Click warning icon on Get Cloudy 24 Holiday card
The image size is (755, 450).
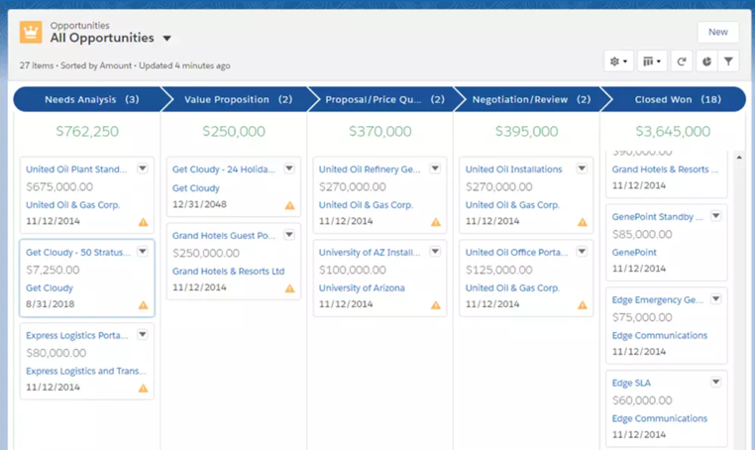(x=289, y=205)
